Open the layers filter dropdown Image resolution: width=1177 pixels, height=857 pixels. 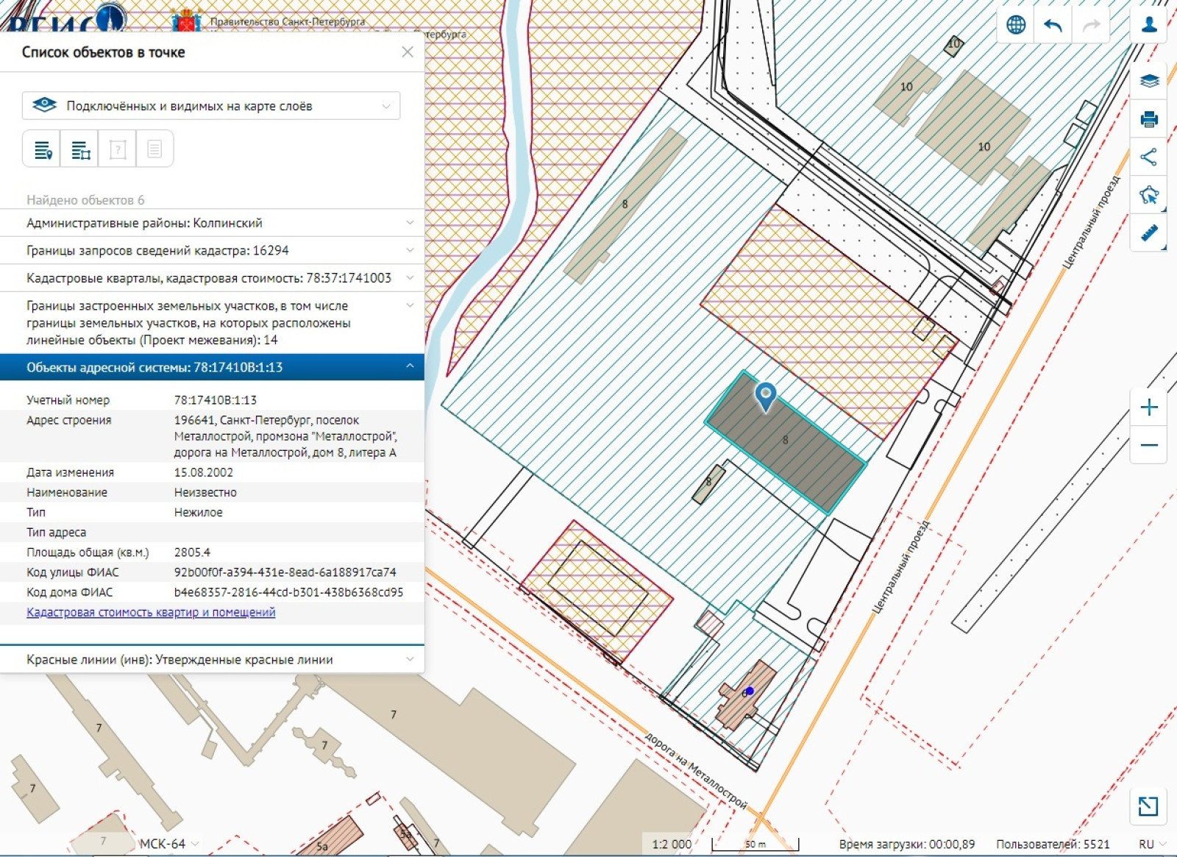tap(211, 106)
